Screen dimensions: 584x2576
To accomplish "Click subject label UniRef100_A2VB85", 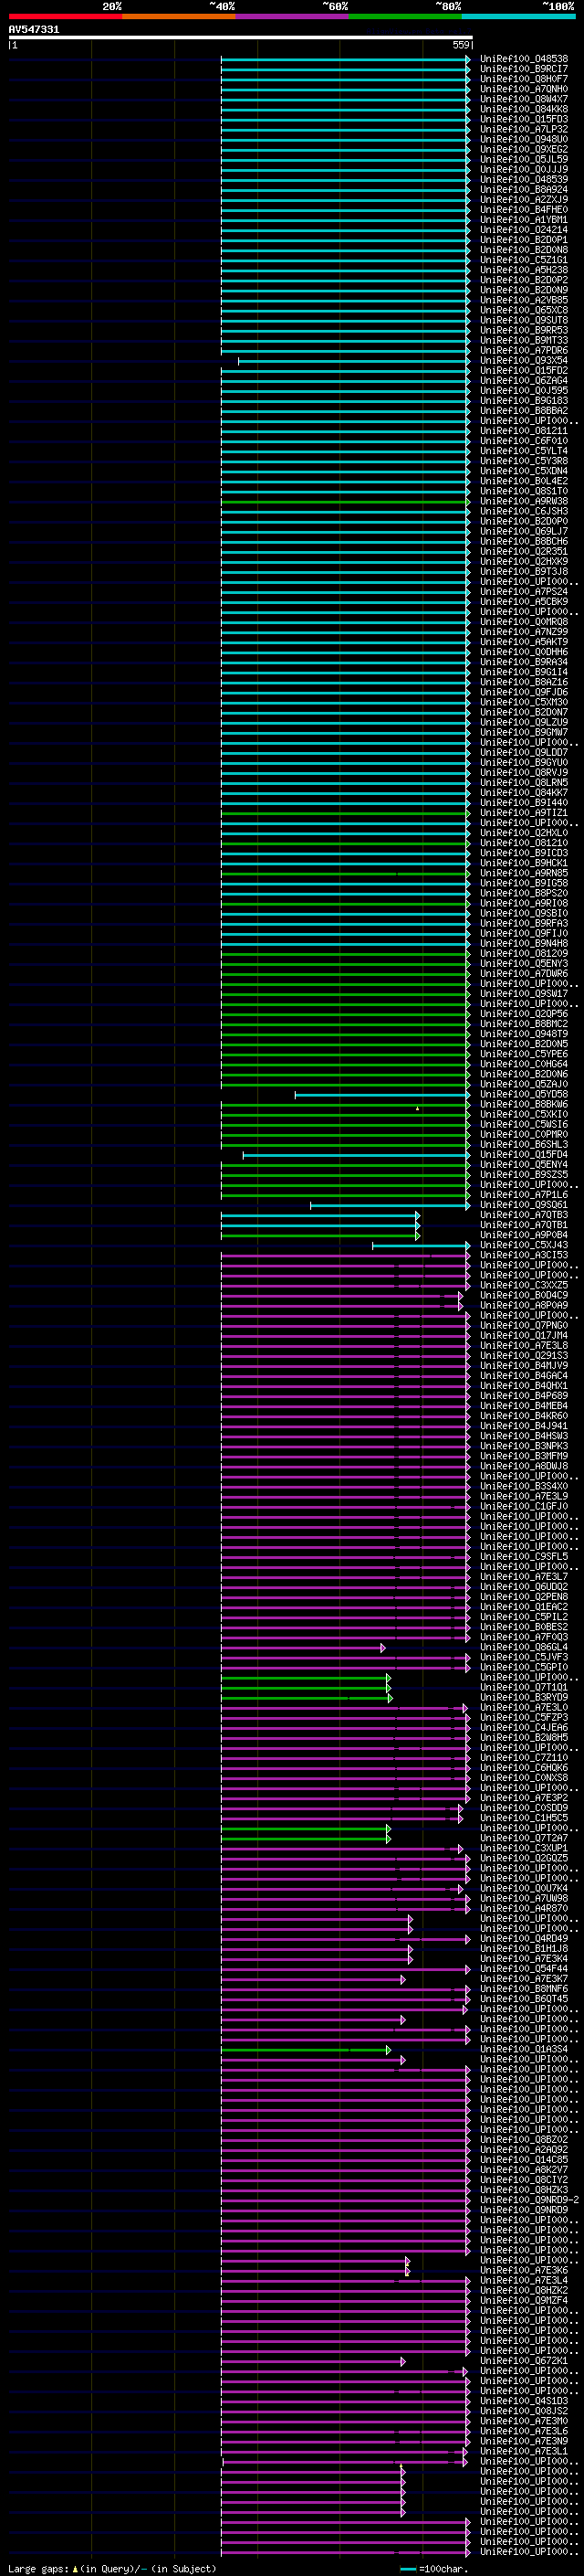I will click(x=524, y=300).
